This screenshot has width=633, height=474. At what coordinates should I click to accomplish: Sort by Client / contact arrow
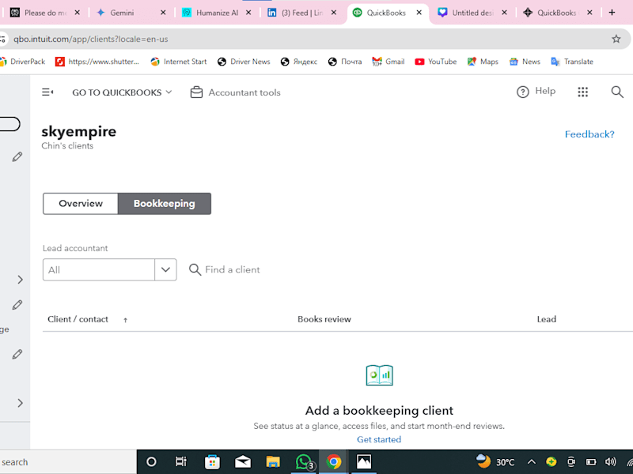pos(125,320)
